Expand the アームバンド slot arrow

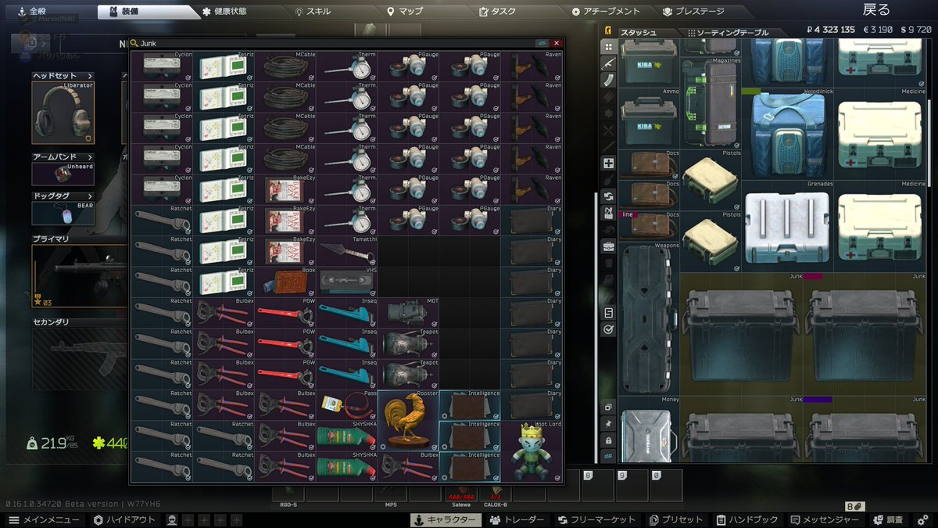pyautogui.click(x=90, y=157)
